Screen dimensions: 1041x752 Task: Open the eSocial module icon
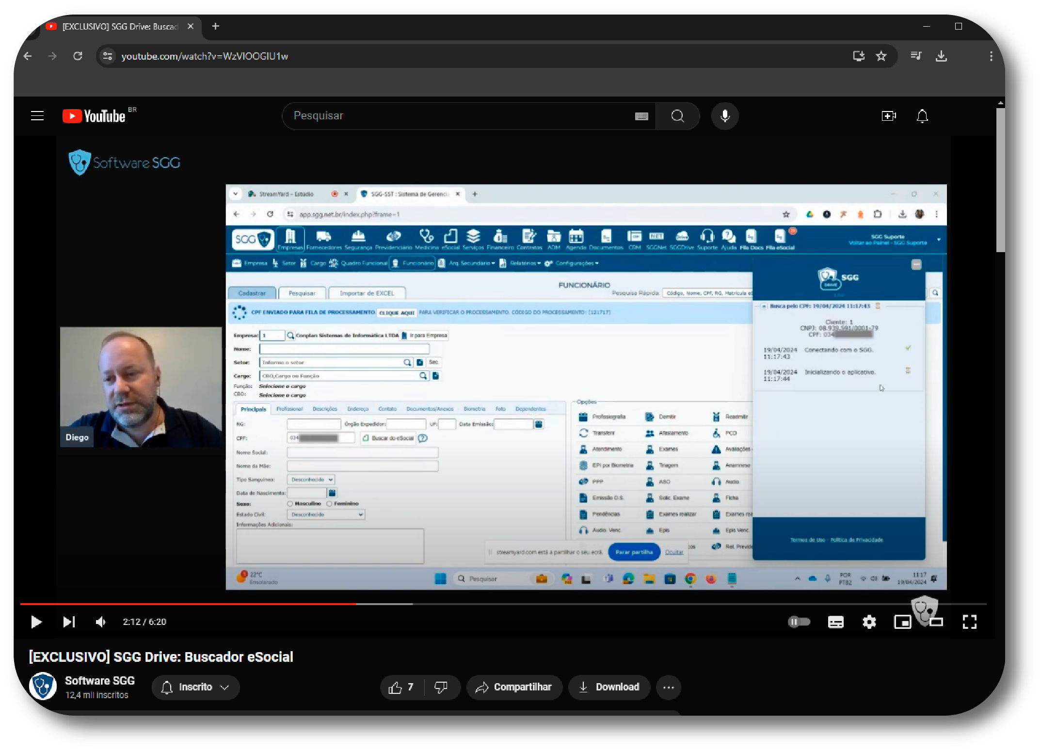coord(450,240)
